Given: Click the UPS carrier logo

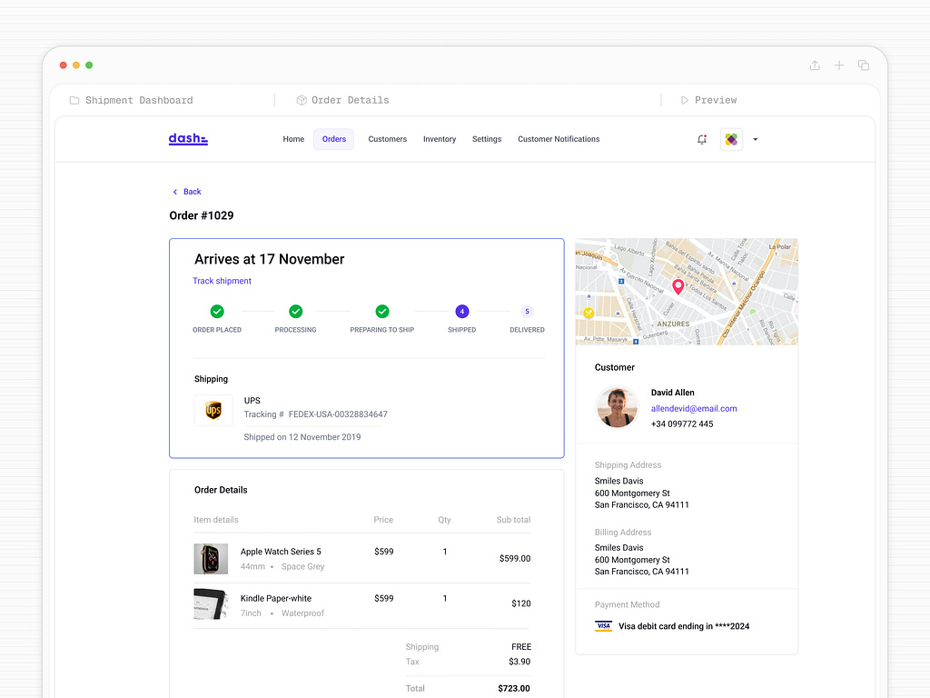Looking at the screenshot, I should pyautogui.click(x=213, y=410).
